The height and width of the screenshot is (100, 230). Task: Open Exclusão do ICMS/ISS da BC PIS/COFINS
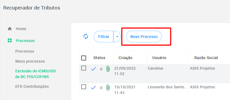tap(36, 74)
